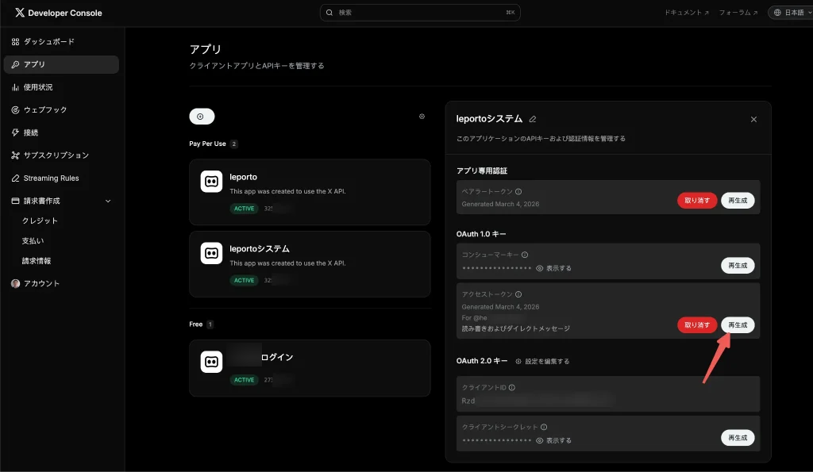
Task: Click the white pill button above Pay Per Use
Action: click(x=202, y=117)
